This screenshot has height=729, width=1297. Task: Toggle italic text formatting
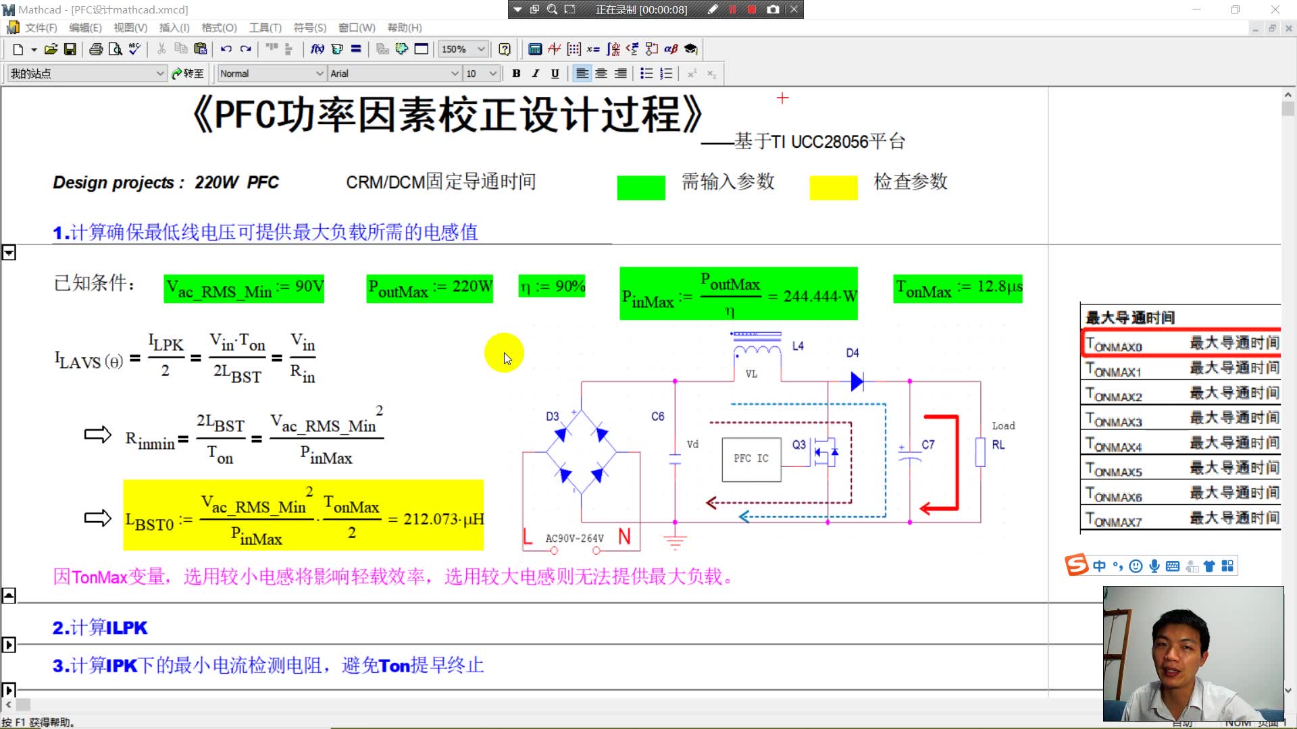tap(535, 73)
